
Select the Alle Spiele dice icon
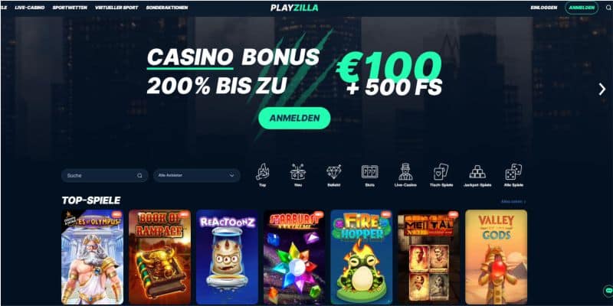pos(513,171)
